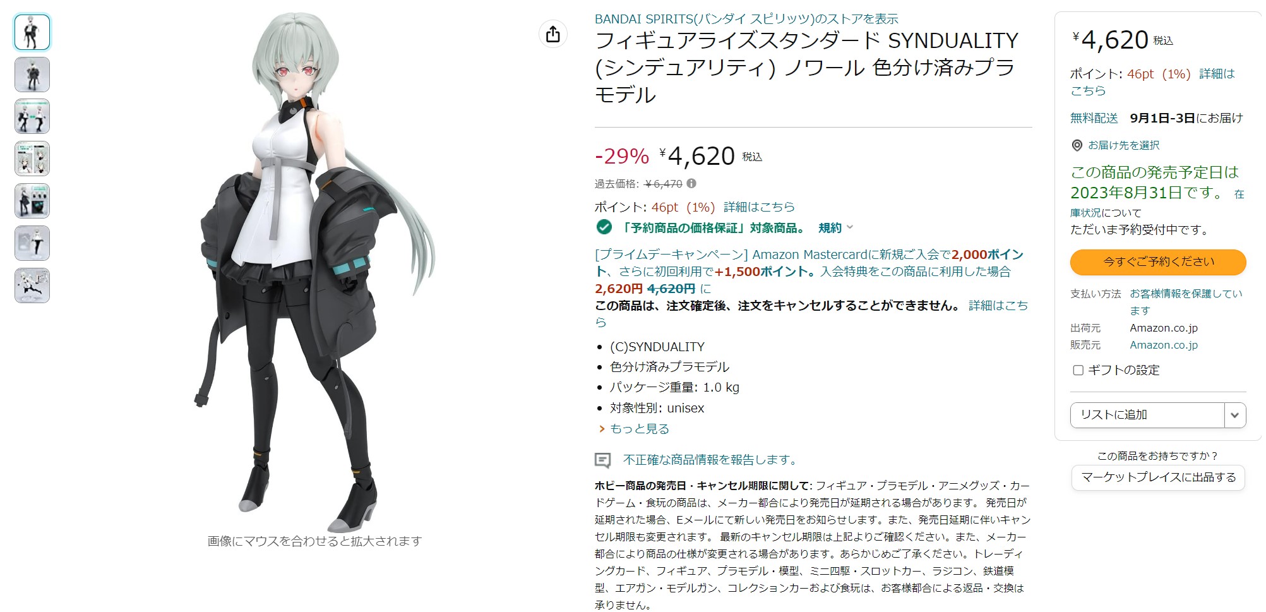Click the Amazon.co.jp seller link
The height and width of the screenshot is (612, 1266).
click(1163, 345)
